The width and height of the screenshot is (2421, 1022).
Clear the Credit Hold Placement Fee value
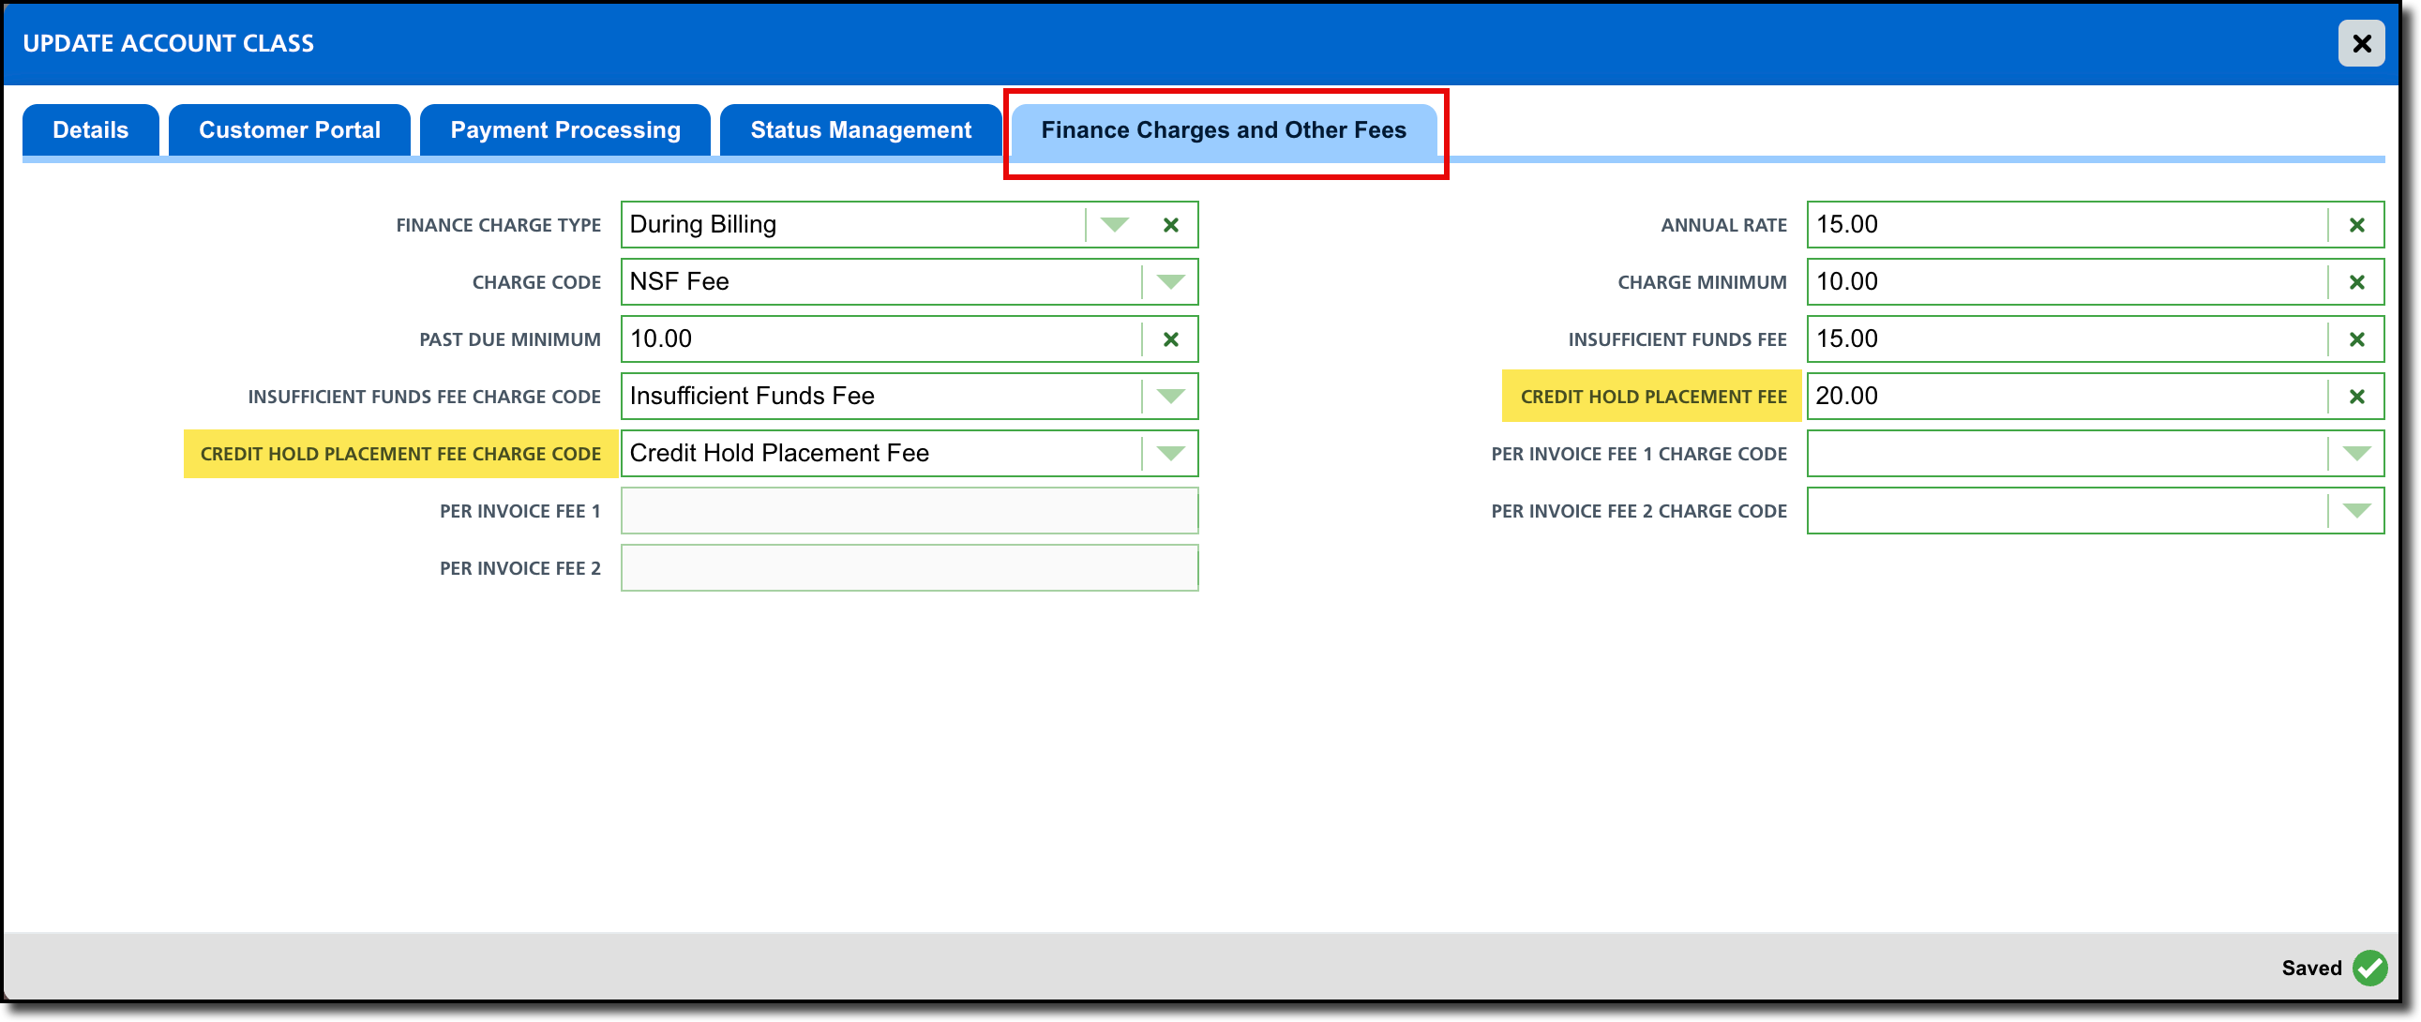[2356, 397]
